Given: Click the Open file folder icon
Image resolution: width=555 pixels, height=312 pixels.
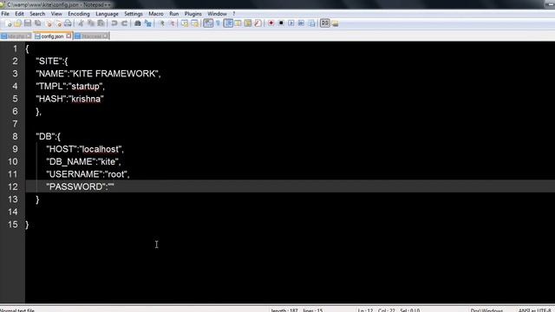Looking at the screenshot, I should pyautogui.click(x=17, y=23).
